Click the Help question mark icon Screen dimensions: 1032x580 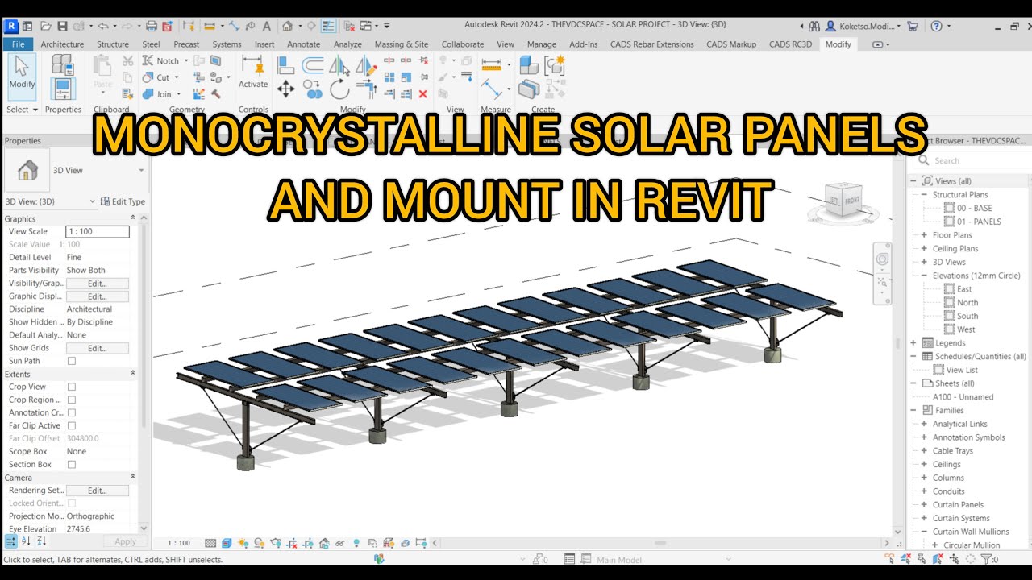pyautogui.click(x=935, y=26)
